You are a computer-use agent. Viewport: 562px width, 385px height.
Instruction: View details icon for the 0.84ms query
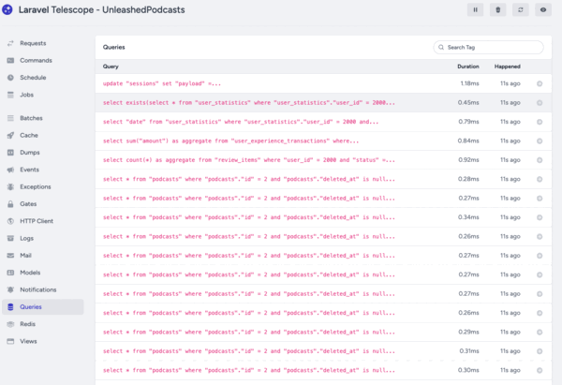click(x=540, y=141)
